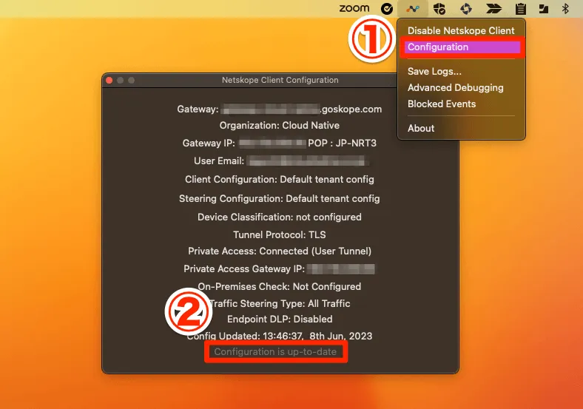Viewport: 583px width, 409px height.
Task: Select Save Logs... menu entry
Action: 434,72
